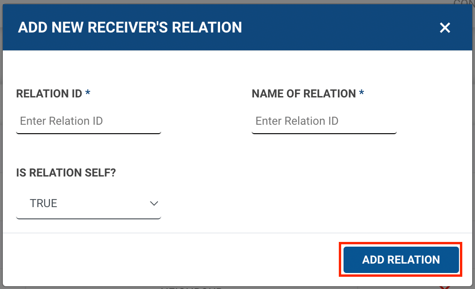The height and width of the screenshot is (289, 475).
Task: Click the white X icon in the header
Action: click(445, 28)
